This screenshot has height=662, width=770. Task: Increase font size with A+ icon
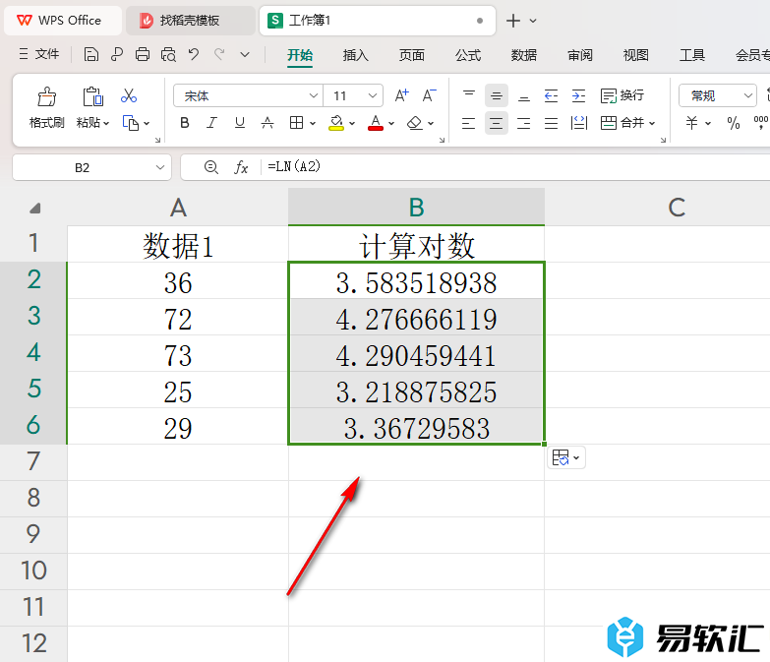(401, 95)
